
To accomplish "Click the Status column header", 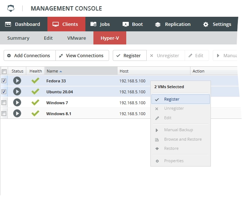I will [17, 71].
